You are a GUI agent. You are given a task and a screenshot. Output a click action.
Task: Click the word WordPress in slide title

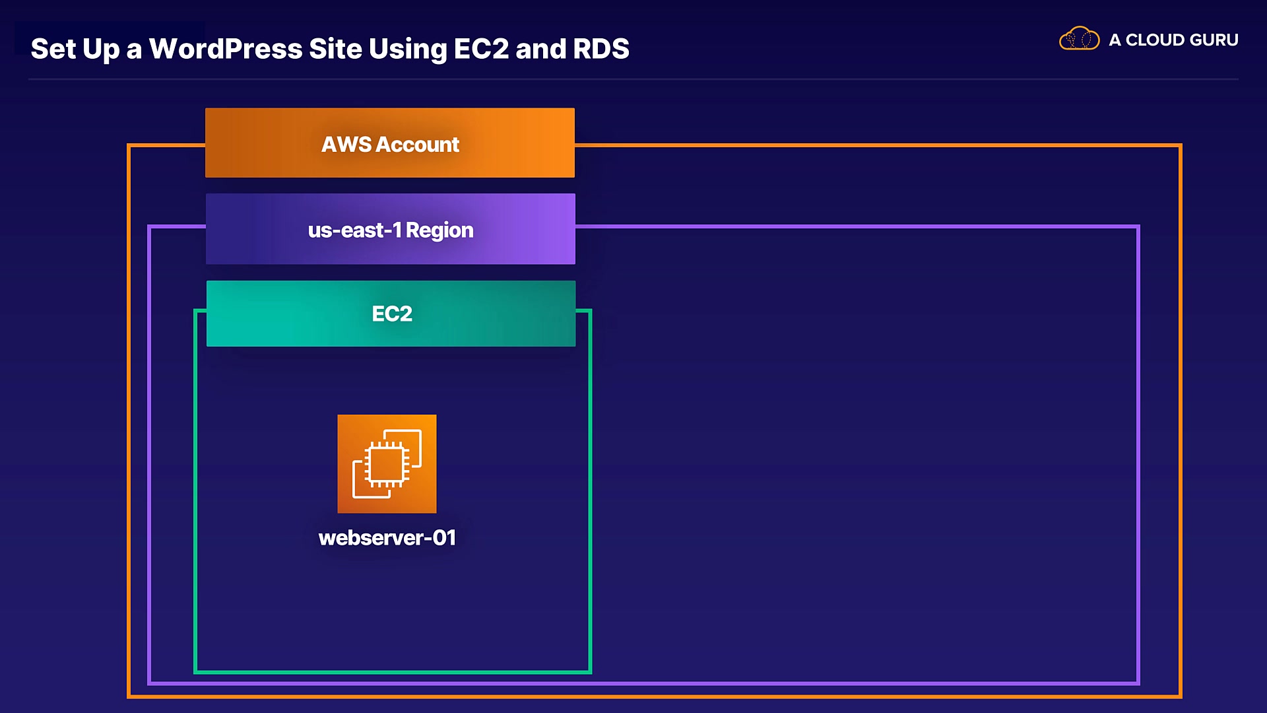(x=226, y=49)
